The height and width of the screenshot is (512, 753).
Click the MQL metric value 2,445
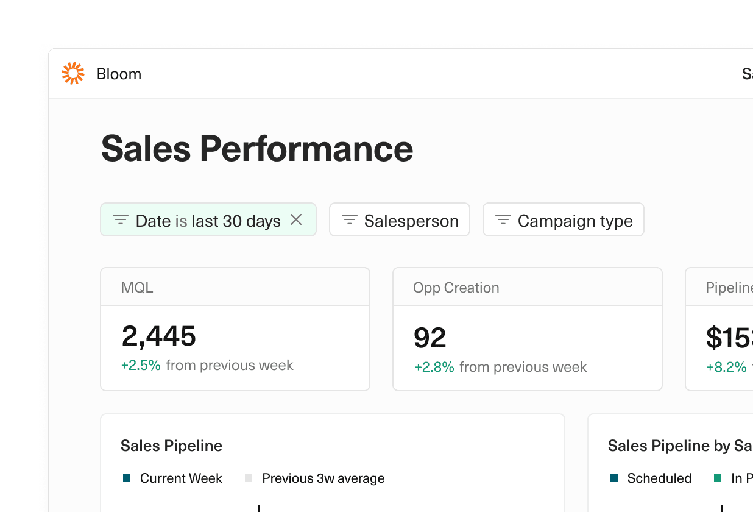click(x=159, y=336)
